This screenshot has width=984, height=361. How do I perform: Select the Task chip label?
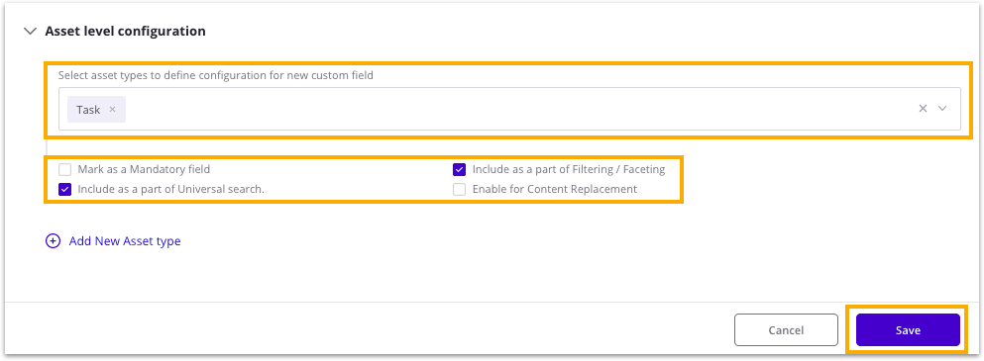(88, 110)
